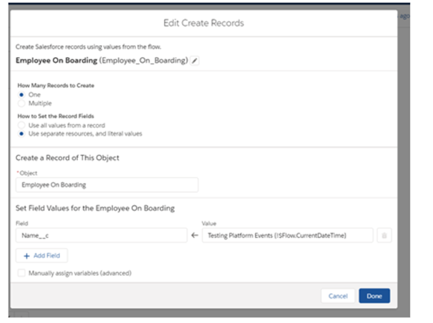Click the How Many Records to Create label

56,85
